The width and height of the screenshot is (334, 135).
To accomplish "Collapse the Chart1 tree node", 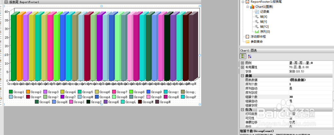I will pos(247,7).
